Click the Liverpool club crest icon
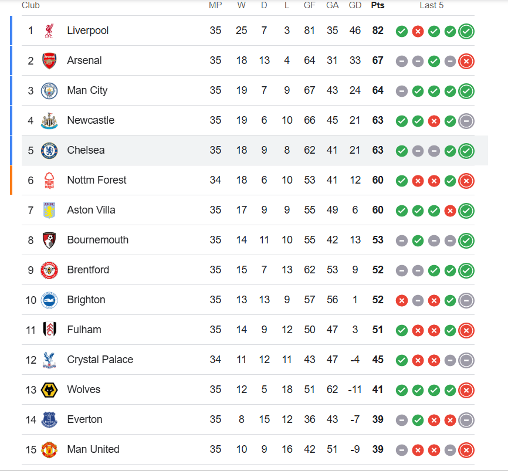 click(49, 31)
